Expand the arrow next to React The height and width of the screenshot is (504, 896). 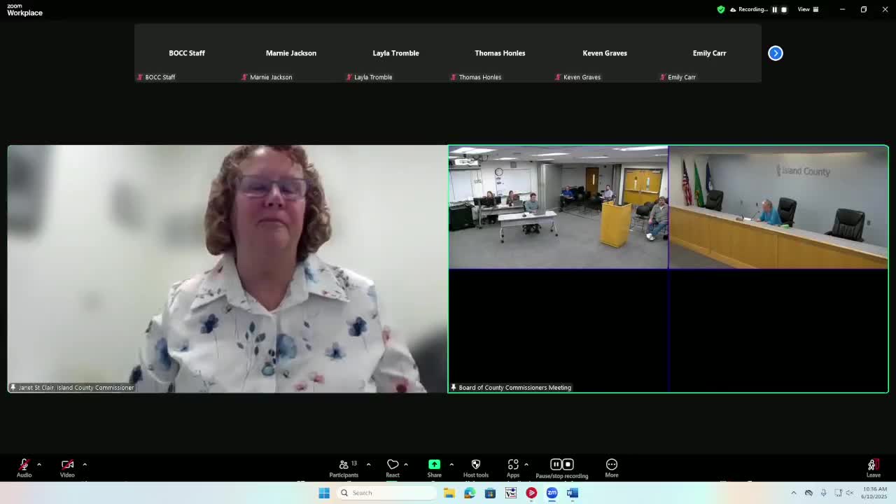tap(406, 464)
